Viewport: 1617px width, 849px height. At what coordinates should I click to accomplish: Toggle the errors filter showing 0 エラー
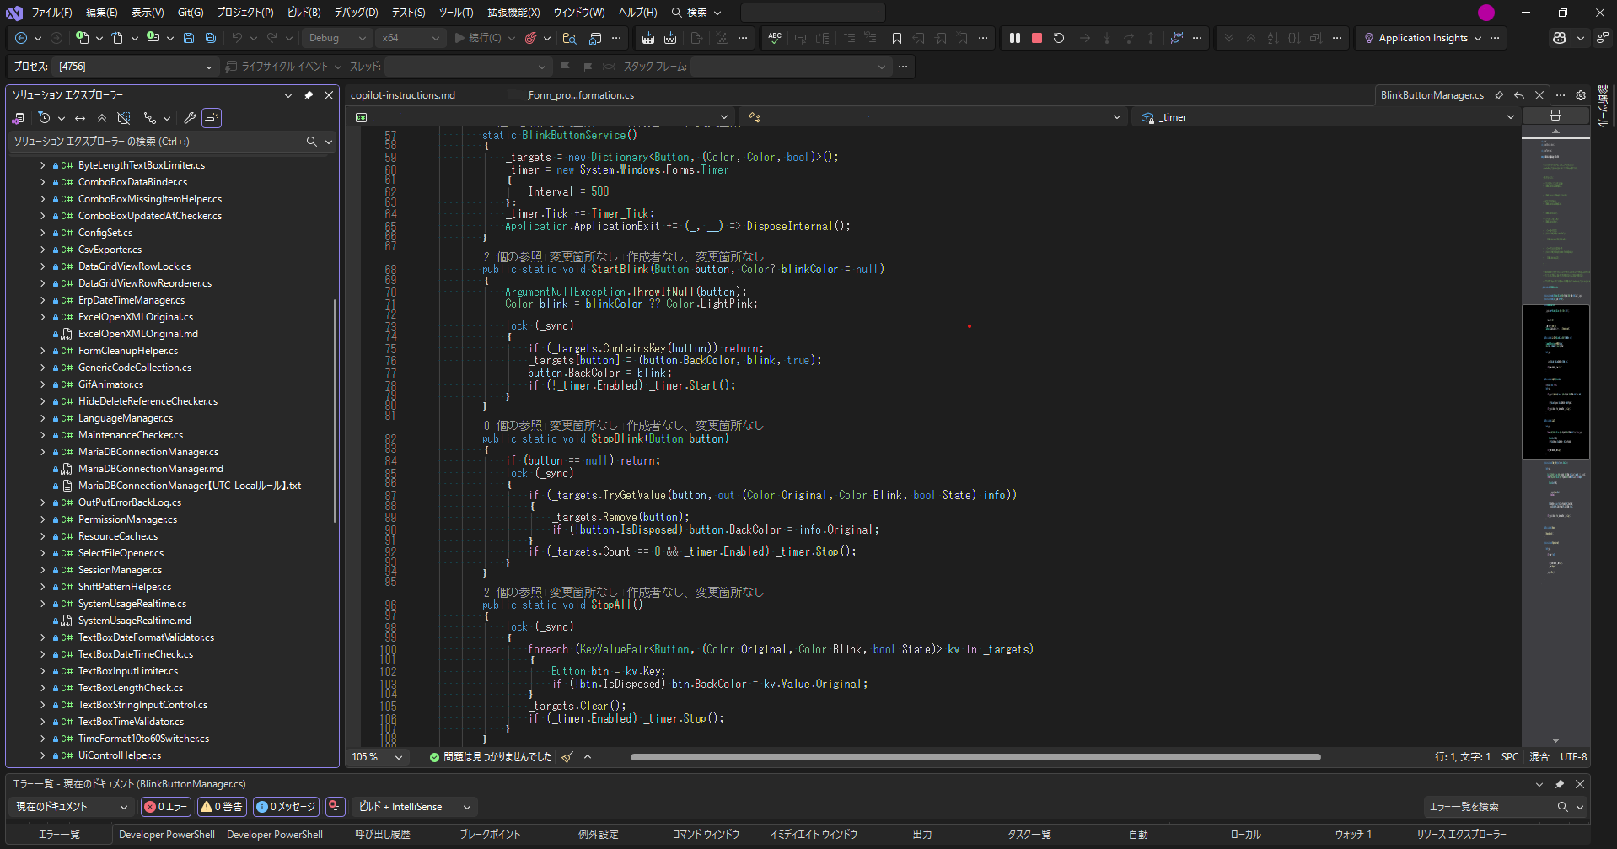pyautogui.click(x=166, y=807)
